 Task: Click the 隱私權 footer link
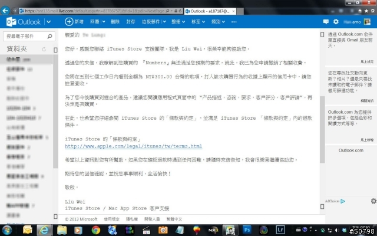click(x=132, y=219)
